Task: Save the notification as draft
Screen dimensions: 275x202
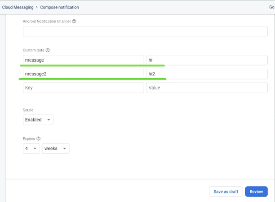Action: point(226,192)
